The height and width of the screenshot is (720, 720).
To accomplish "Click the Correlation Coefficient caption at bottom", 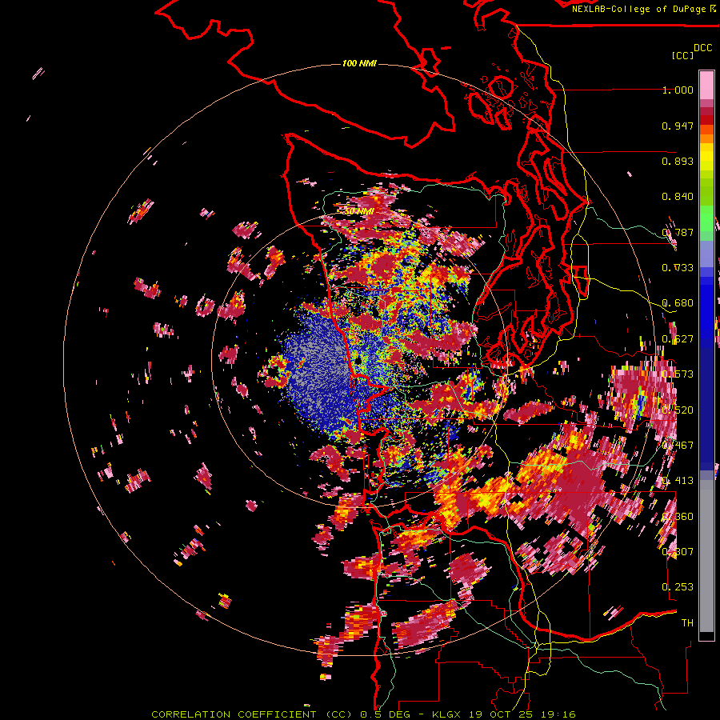I will [363, 714].
